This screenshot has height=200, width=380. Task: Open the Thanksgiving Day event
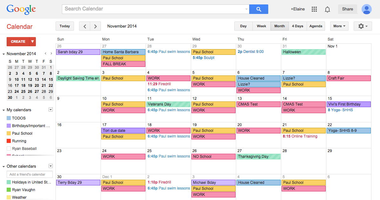tap(258, 157)
